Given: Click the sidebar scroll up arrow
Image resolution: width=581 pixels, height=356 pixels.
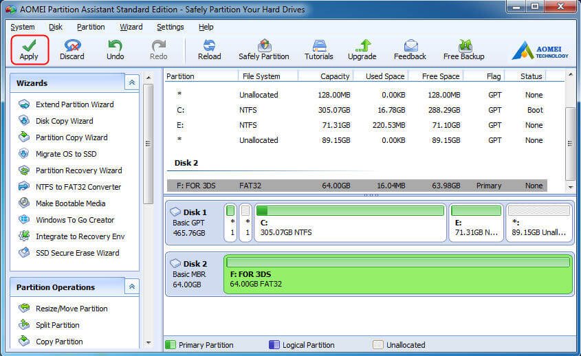Looking at the screenshot, I should point(149,78).
